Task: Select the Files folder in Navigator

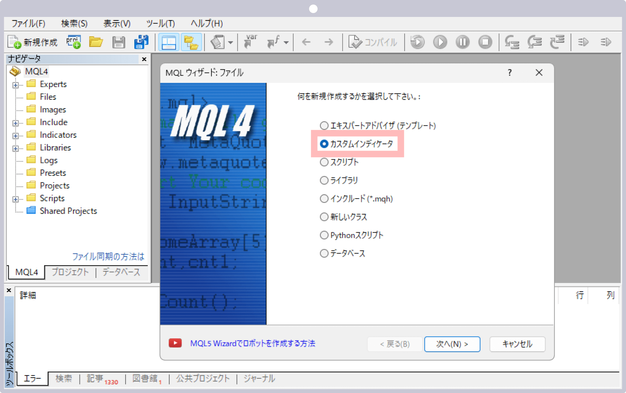Action: click(x=48, y=97)
